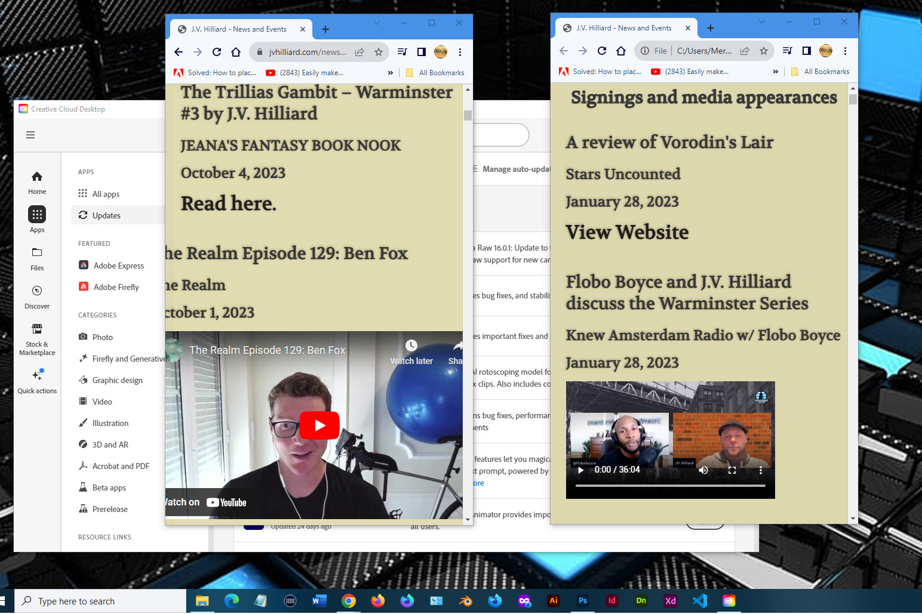Open Apps section in Creative Cloud sidebar

(x=37, y=220)
